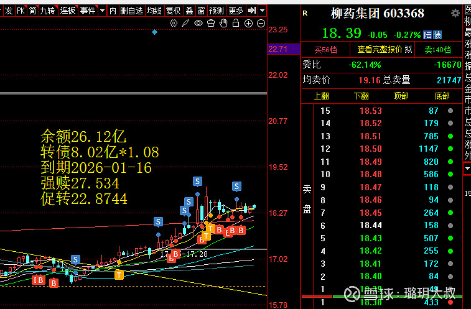Image resolution: width=471 pixels, height=309 pixels.
Task: Switch to the 买56档 tab
Action: 325,50
